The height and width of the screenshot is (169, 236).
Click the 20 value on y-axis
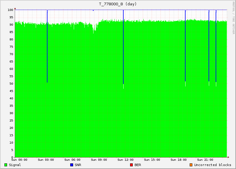tap(11, 128)
